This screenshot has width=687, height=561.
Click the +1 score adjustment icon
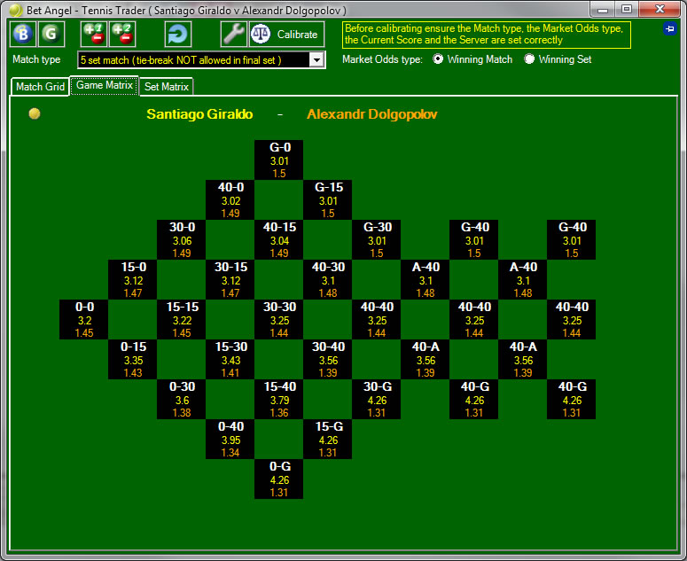[x=94, y=35]
